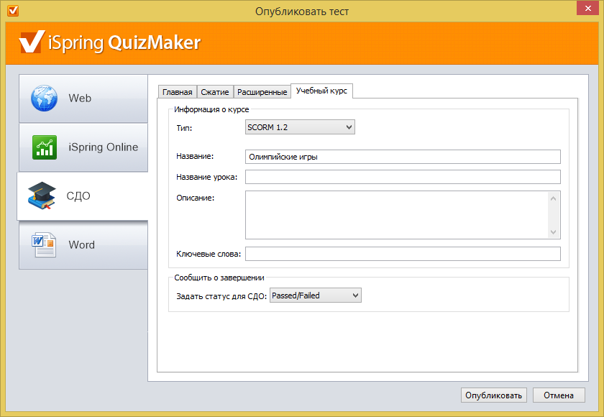Click the Задать статус для СДО label
The width and height of the screenshot is (604, 417).
tap(221, 296)
